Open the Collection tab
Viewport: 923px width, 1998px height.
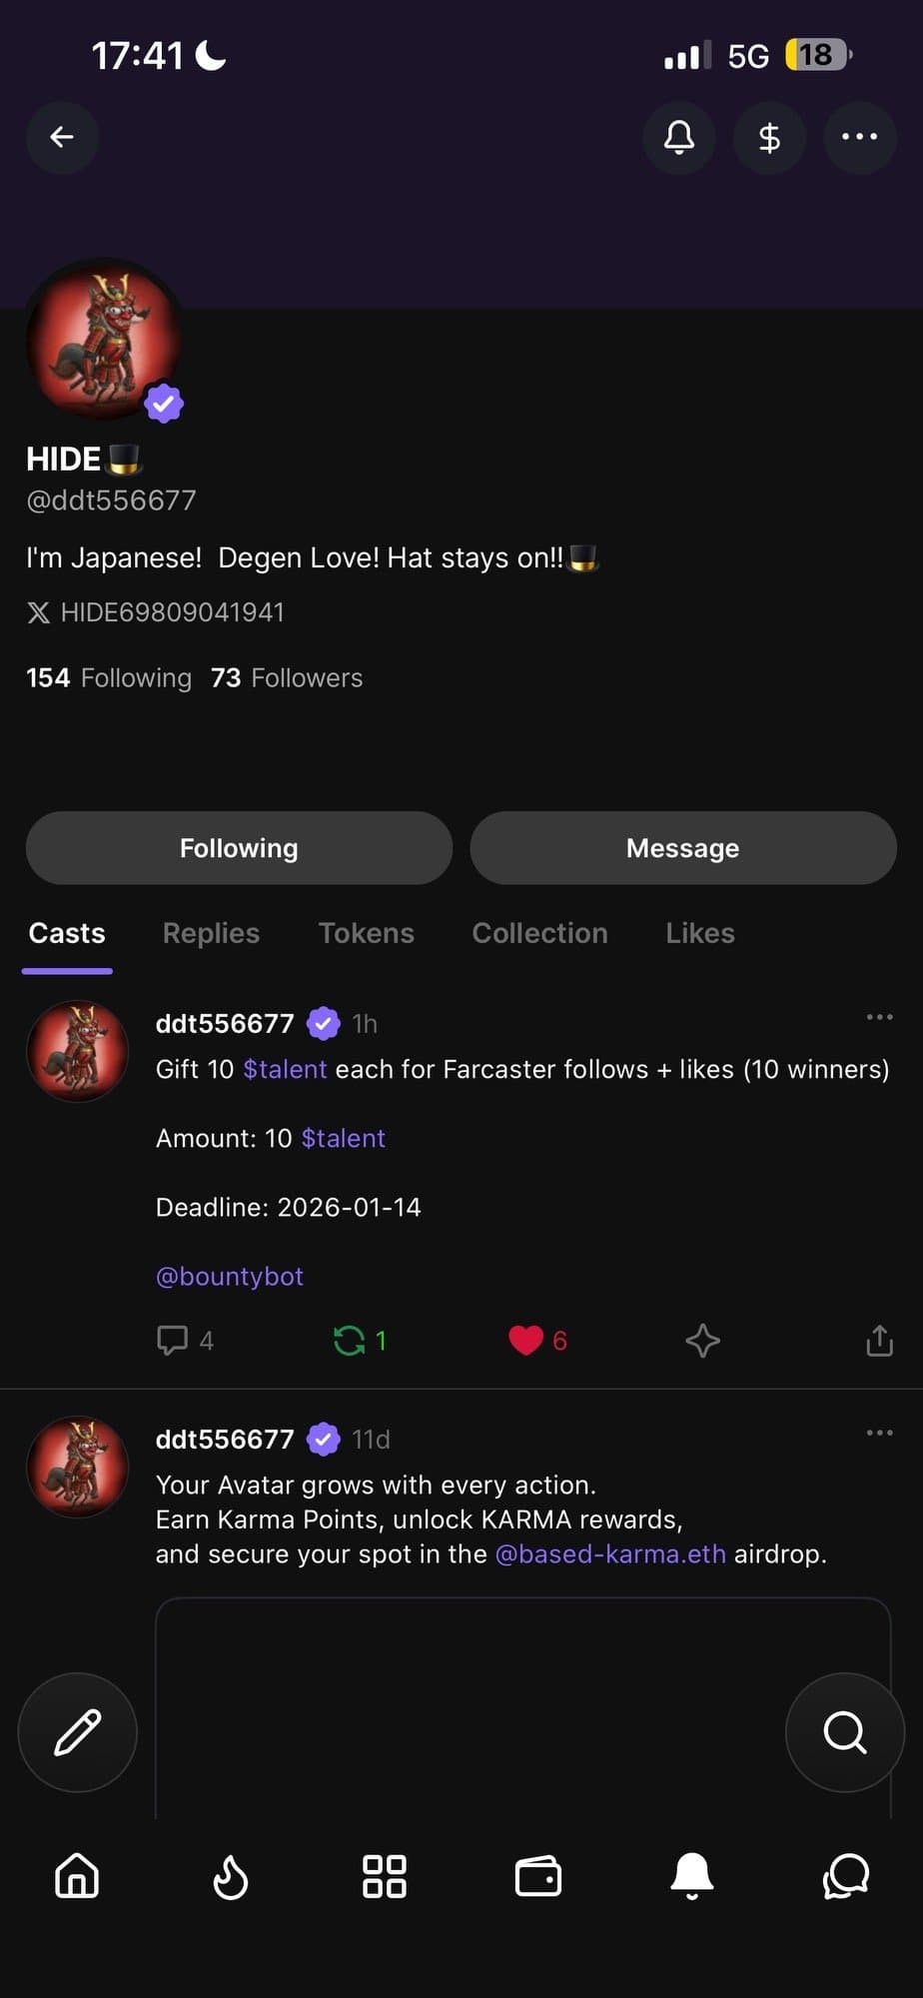pyautogui.click(x=539, y=933)
